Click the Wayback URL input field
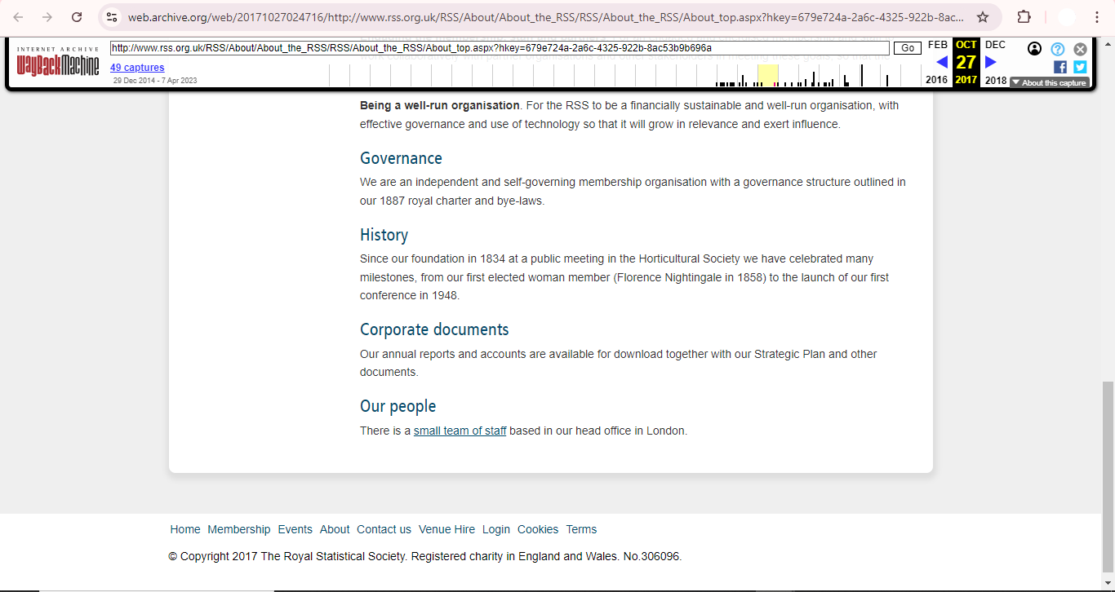 pyautogui.click(x=500, y=48)
